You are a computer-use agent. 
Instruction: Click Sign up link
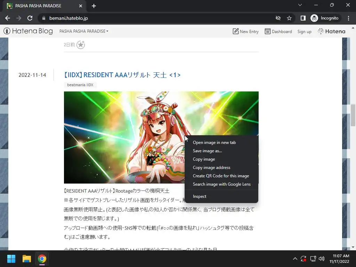(x=304, y=32)
